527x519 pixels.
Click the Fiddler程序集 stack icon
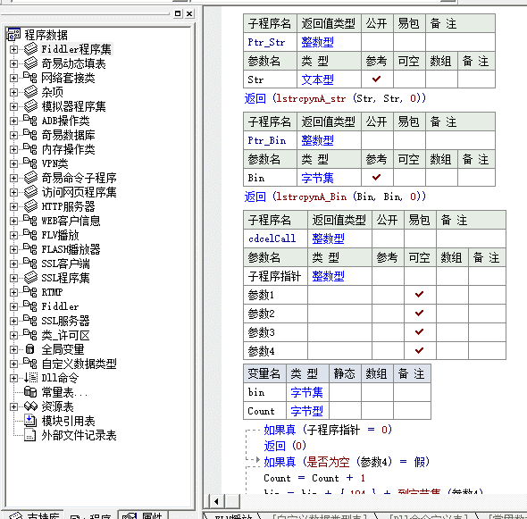click(30, 49)
